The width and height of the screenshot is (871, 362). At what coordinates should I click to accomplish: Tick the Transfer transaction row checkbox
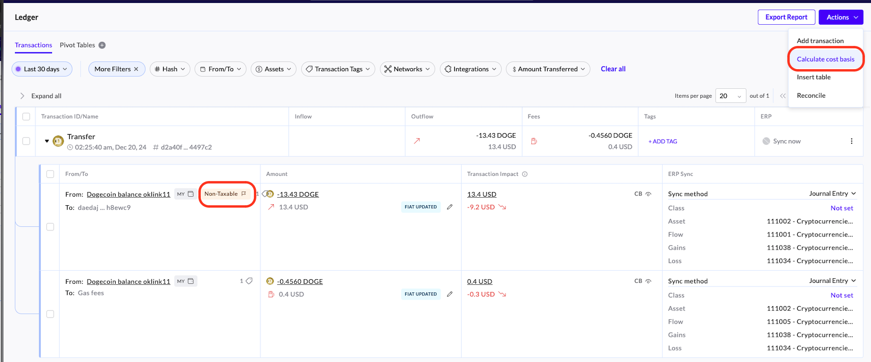point(26,141)
